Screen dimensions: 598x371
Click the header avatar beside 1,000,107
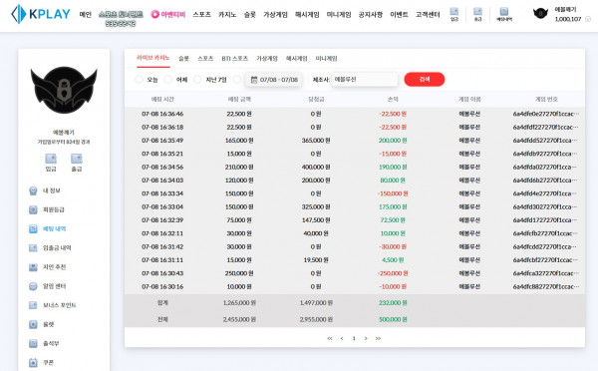pyautogui.click(x=540, y=14)
